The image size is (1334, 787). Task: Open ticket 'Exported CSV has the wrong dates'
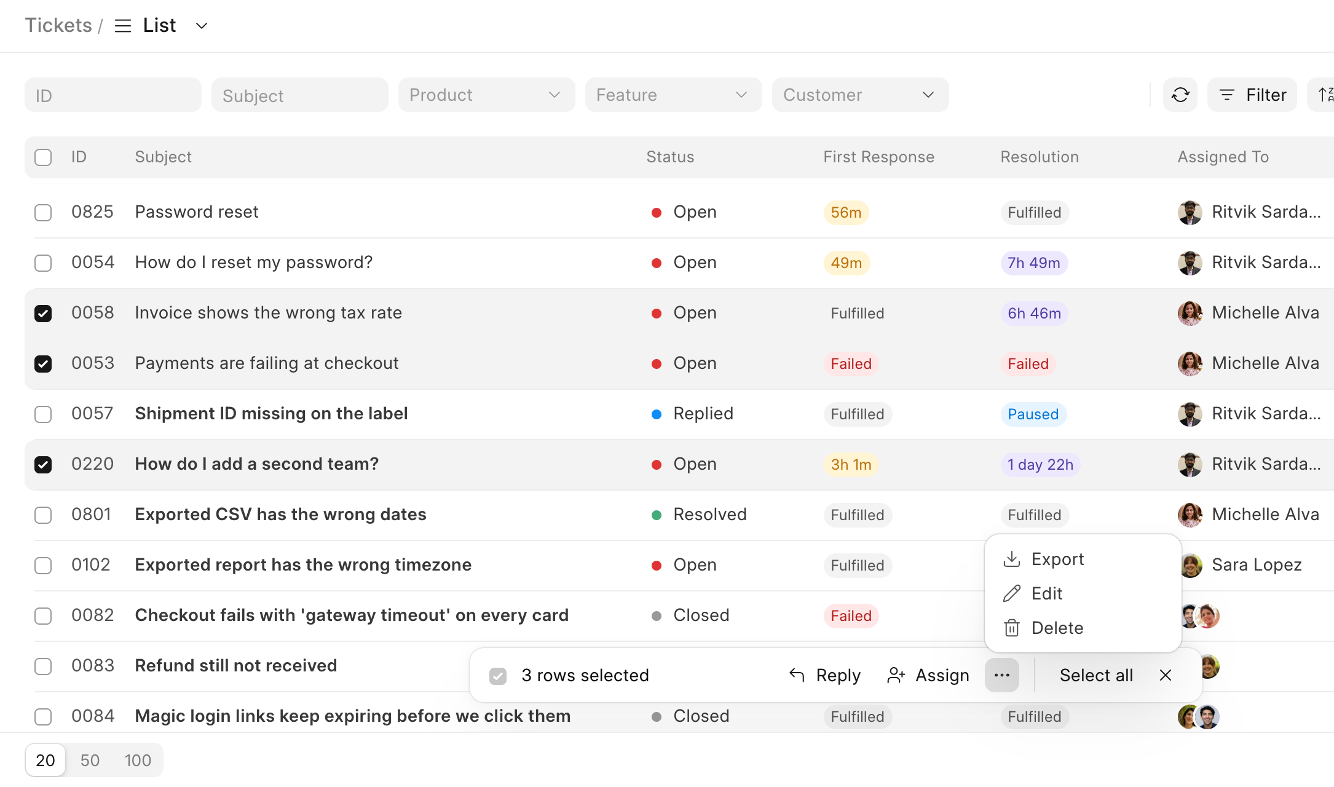280,514
